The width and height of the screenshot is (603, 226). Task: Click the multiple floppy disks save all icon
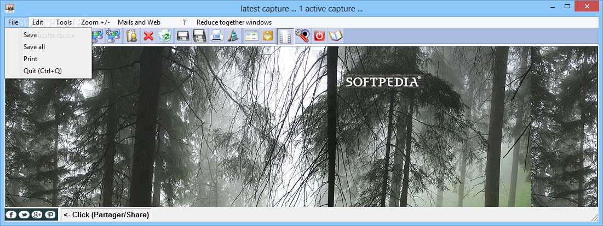[199, 36]
